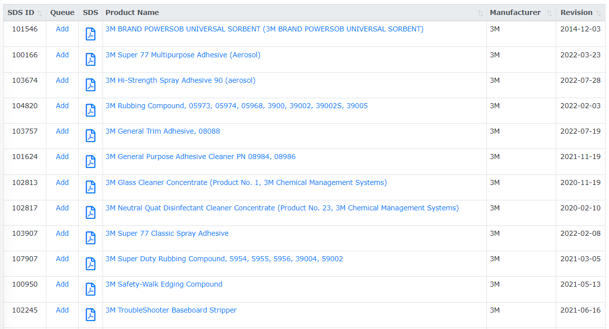Open PDF icon for 3M BRAND POWERSOB SORBENT
The height and width of the screenshot is (329, 609).
[x=91, y=34]
